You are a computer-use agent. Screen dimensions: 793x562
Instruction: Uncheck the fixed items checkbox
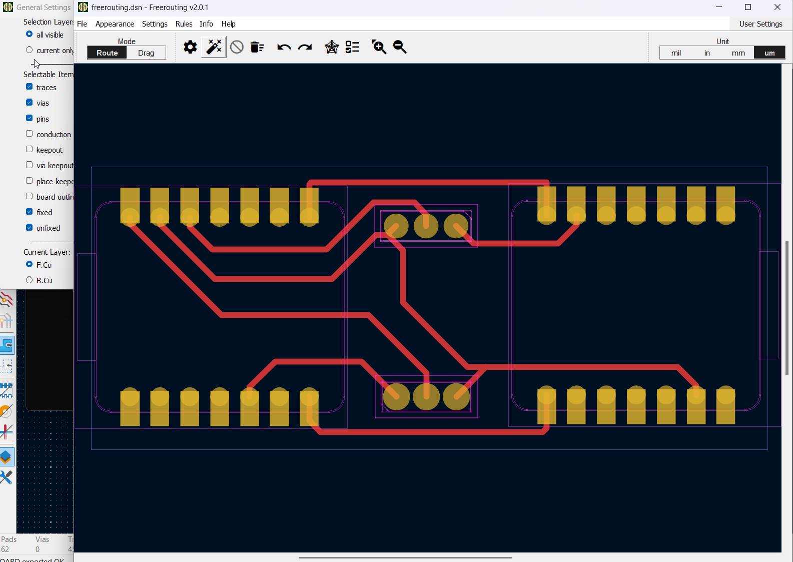[29, 212]
